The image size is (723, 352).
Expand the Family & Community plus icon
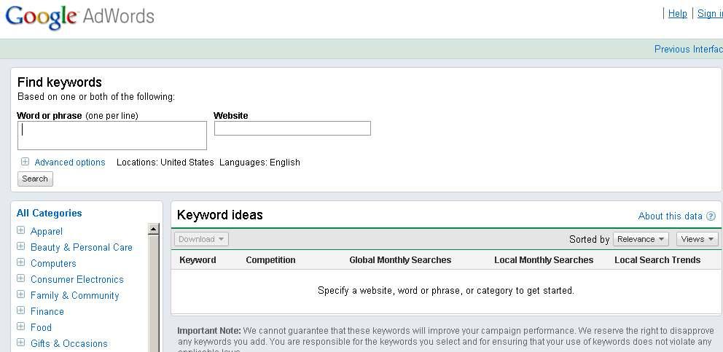pyautogui.click(x=21, y=295)
